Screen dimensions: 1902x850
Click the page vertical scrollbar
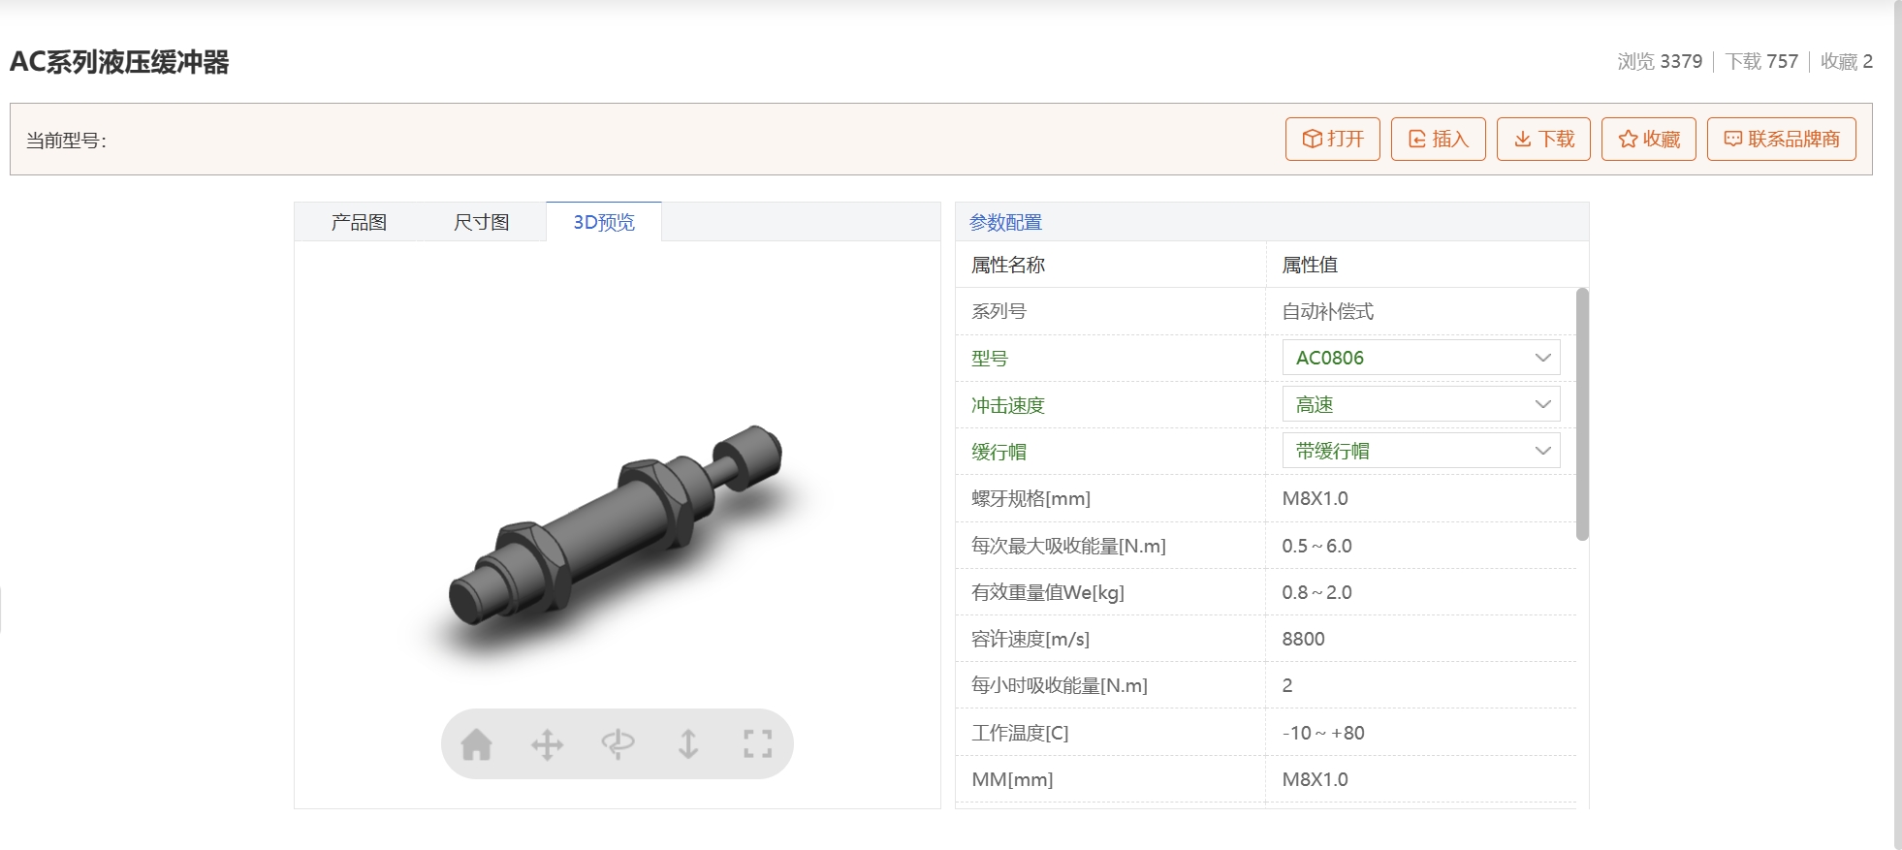coord(1898,425)
